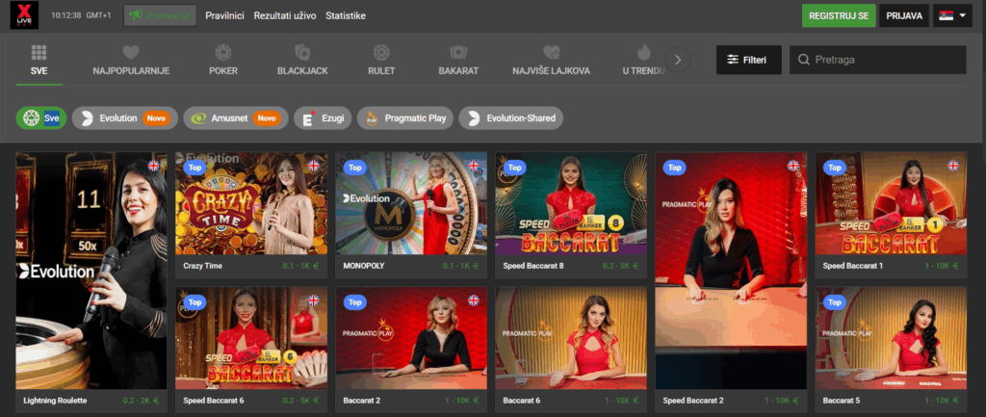Click the Top badge on Speed Baccarat 8

point(515,168)
